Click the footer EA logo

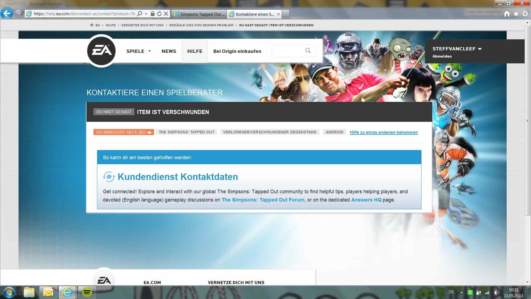tap(104, 278)
